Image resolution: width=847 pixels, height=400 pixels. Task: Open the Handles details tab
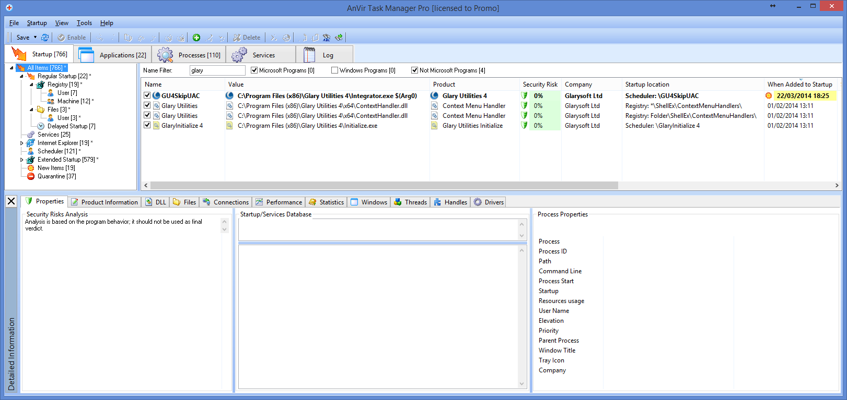coord(450,202)
